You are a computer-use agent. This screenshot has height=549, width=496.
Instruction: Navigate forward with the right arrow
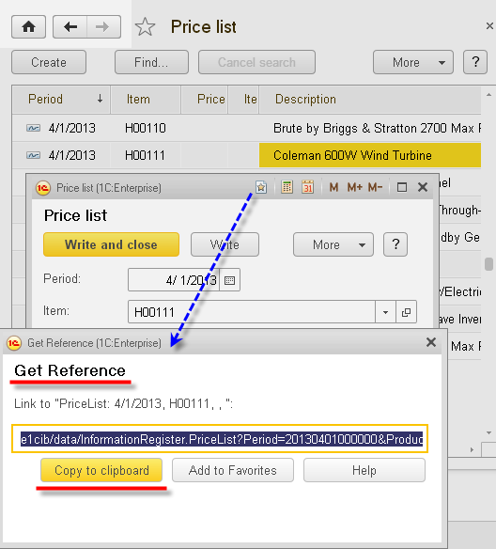pyautogui.click(x=103, y=27)
